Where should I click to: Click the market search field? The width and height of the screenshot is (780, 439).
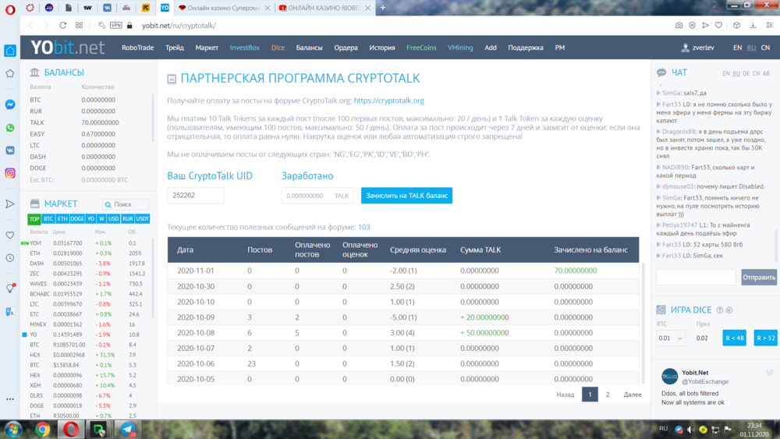tap(126, 204)
